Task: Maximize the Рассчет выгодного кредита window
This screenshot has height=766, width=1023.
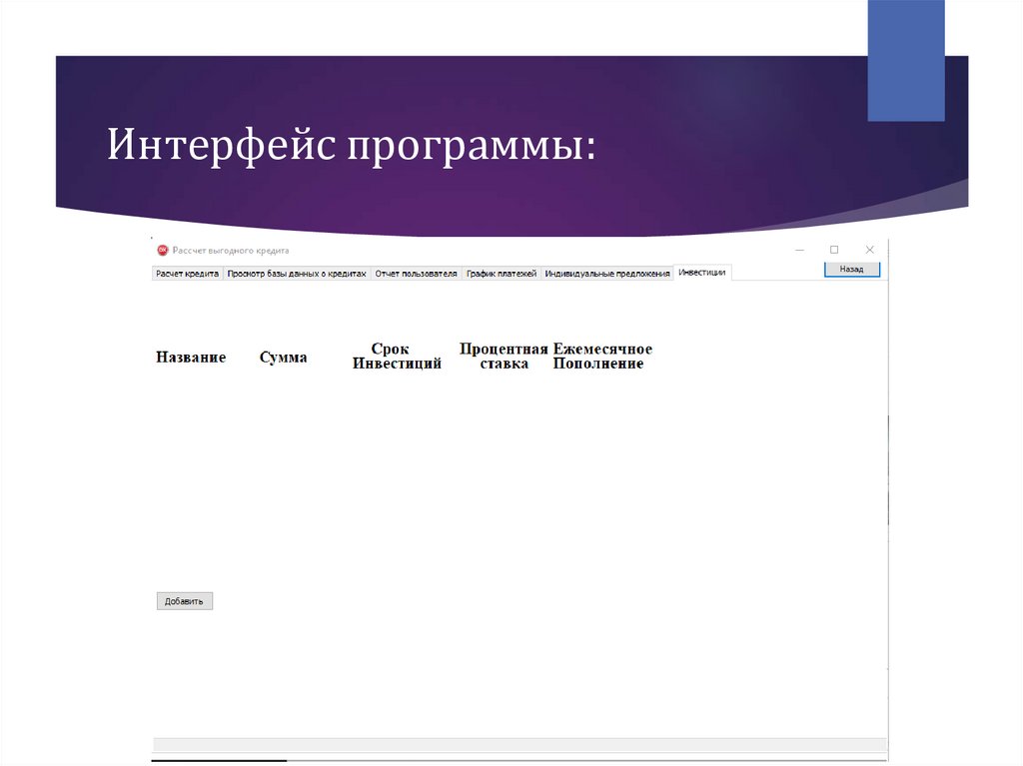Action: coord(834,250)
